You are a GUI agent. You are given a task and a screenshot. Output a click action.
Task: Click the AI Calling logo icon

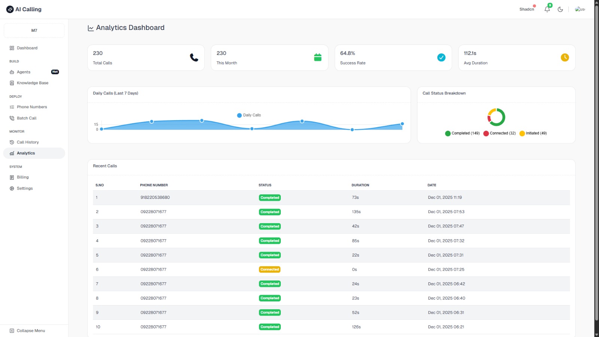9,9
